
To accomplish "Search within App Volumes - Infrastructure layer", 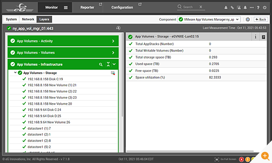I will [100, 64].
